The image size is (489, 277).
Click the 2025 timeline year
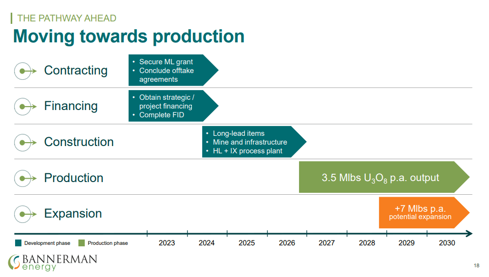coord(246,243)
